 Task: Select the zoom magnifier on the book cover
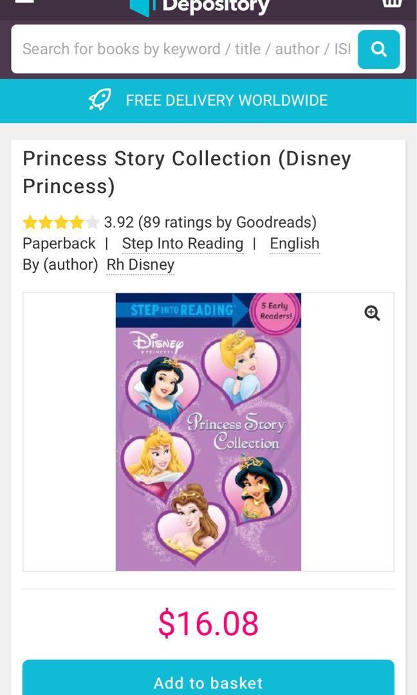pos(371,313)
